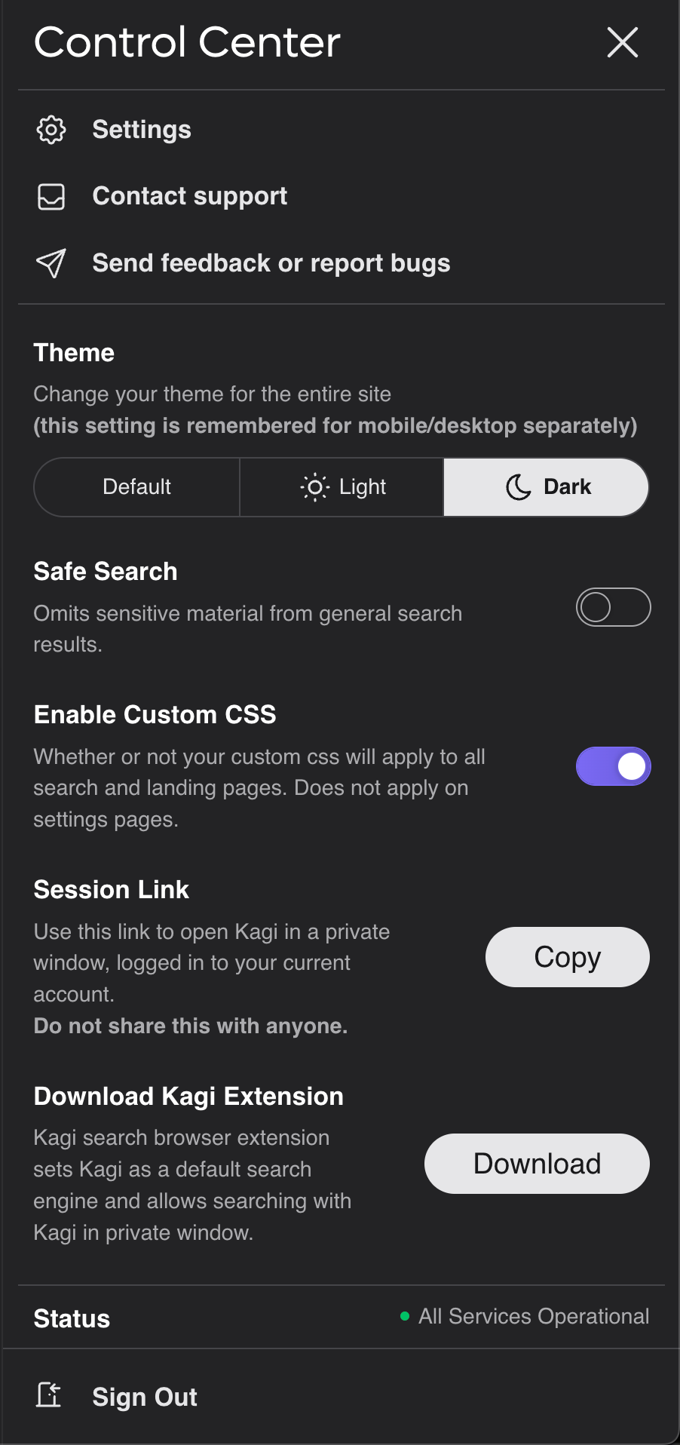Viewport: 680px width, 1445px height.
Task: Click the Settings gear icon
Action: 51,130
